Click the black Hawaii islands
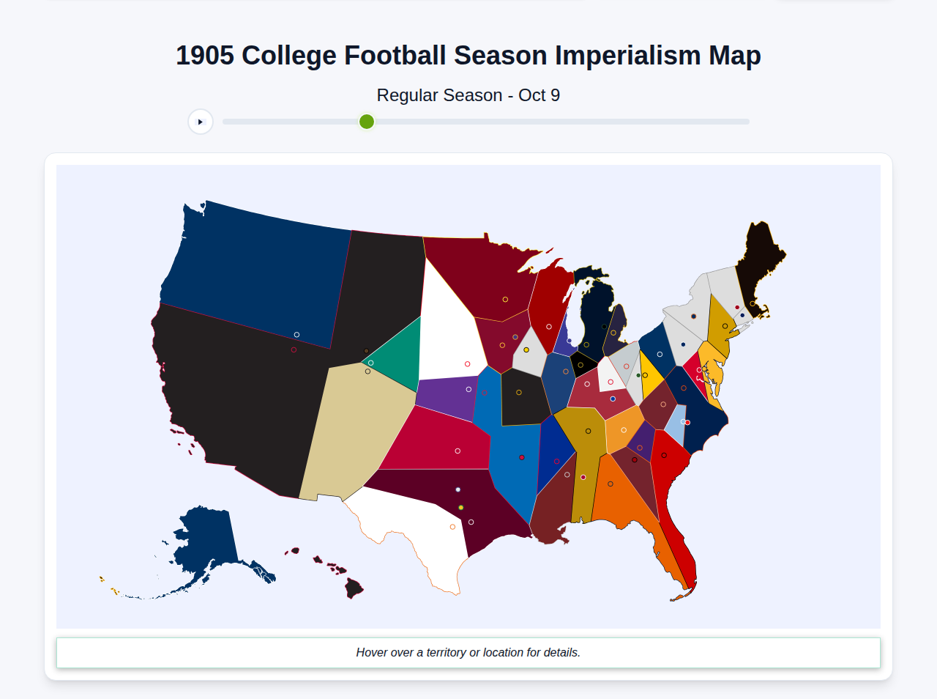Viewport: 937px width, 699px height. coord(354,586)
